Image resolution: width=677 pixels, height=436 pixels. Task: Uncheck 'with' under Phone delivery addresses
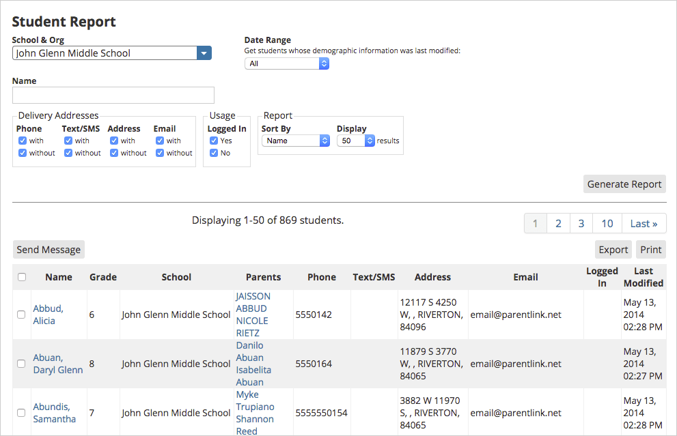pyautogui.click(x=23, y=141)
